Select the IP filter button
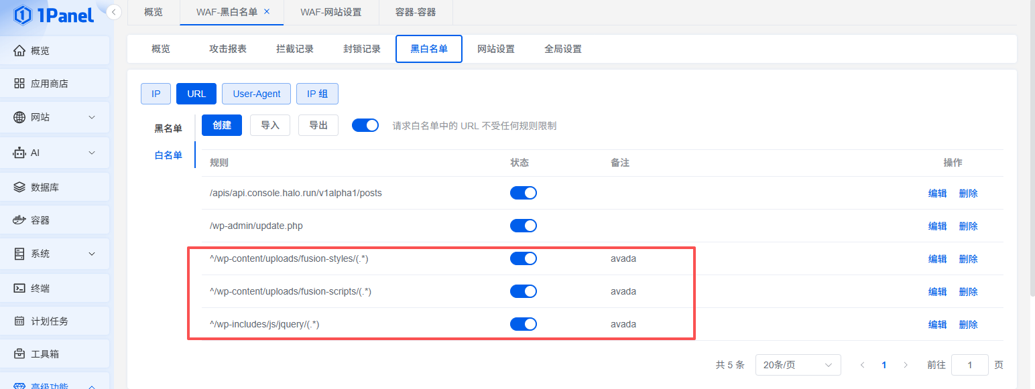 [156, 94]
